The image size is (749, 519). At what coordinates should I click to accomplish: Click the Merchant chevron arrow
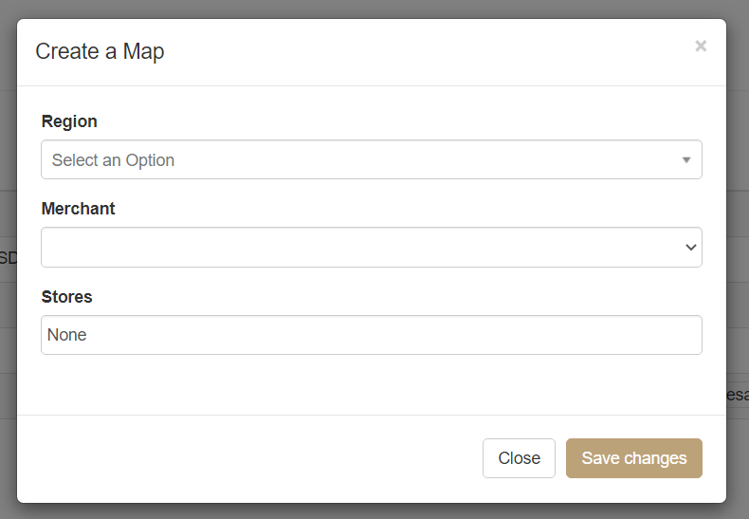pyautogui.click(x=690, y=248)
